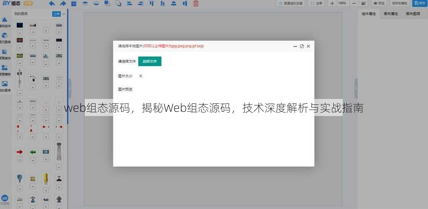Open the cube-icon library in the sidebar
The height and width of the screenshot is (209, 428).
click(x=5, y=38)
